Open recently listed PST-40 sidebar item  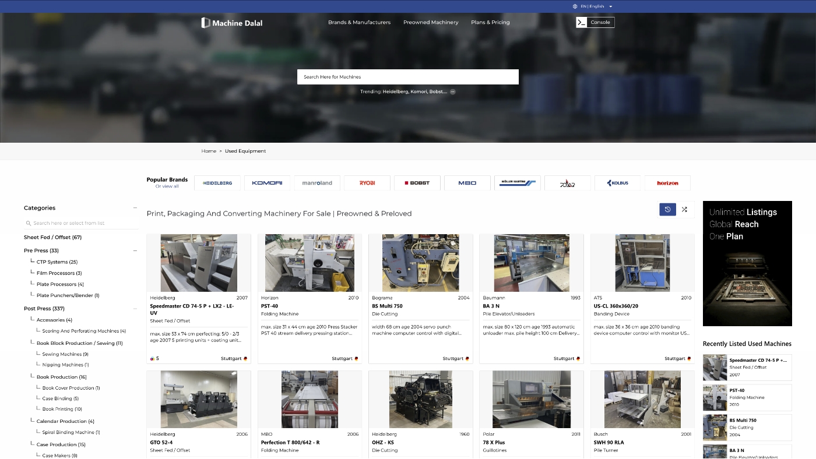pyautogui.click(x=747, y=397)
